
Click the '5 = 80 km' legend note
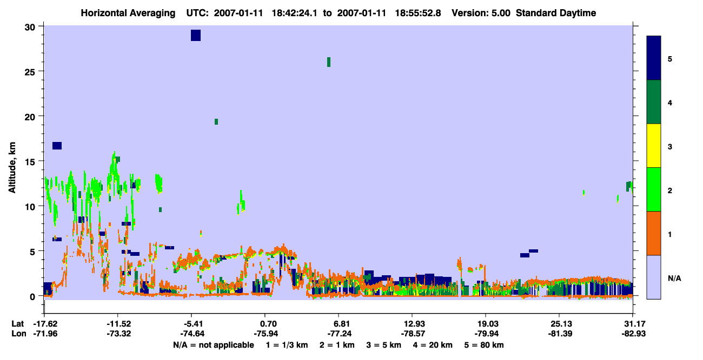[x=485, y=345]
